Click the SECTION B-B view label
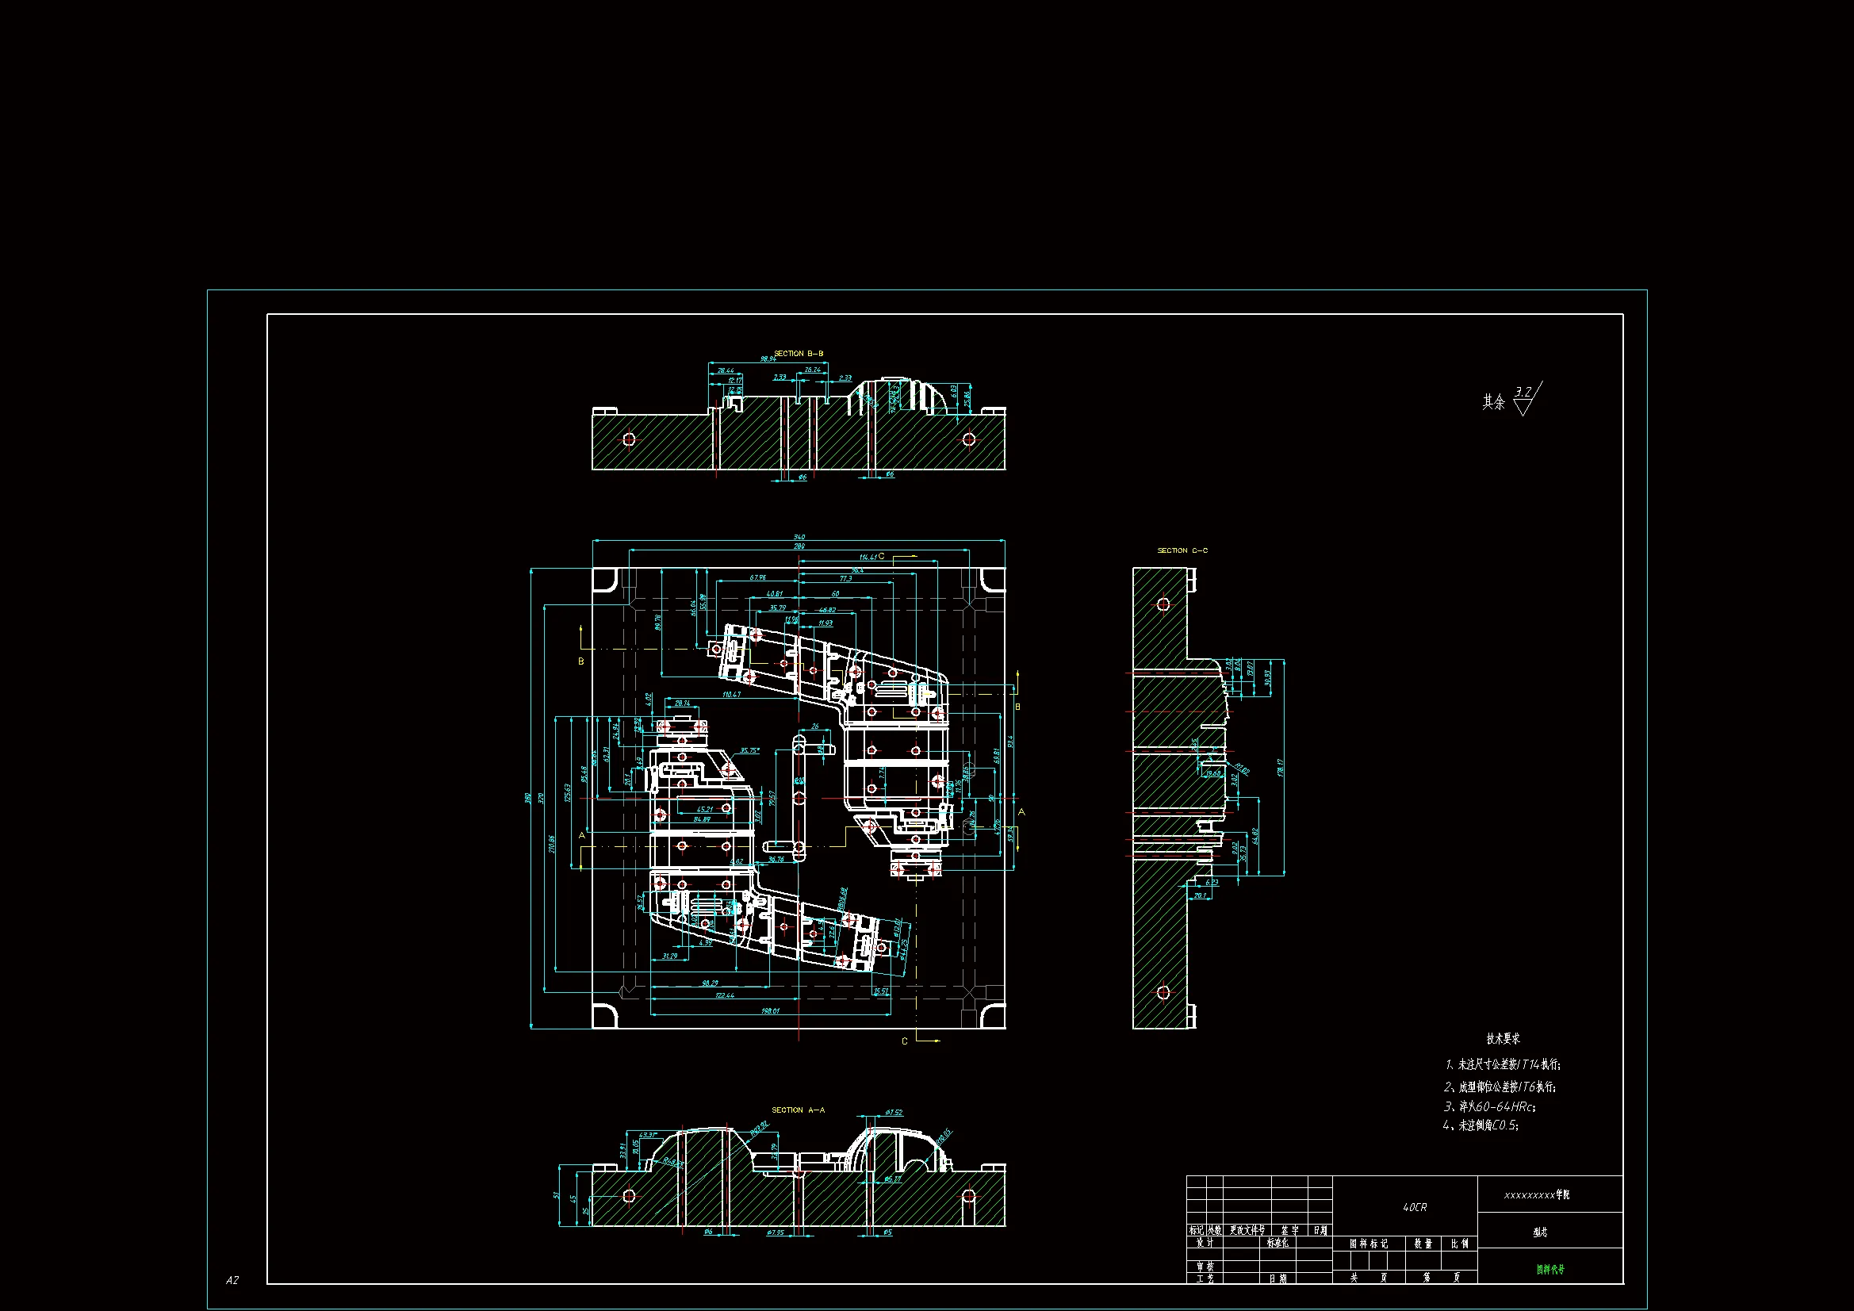 [x=798, y=354]
